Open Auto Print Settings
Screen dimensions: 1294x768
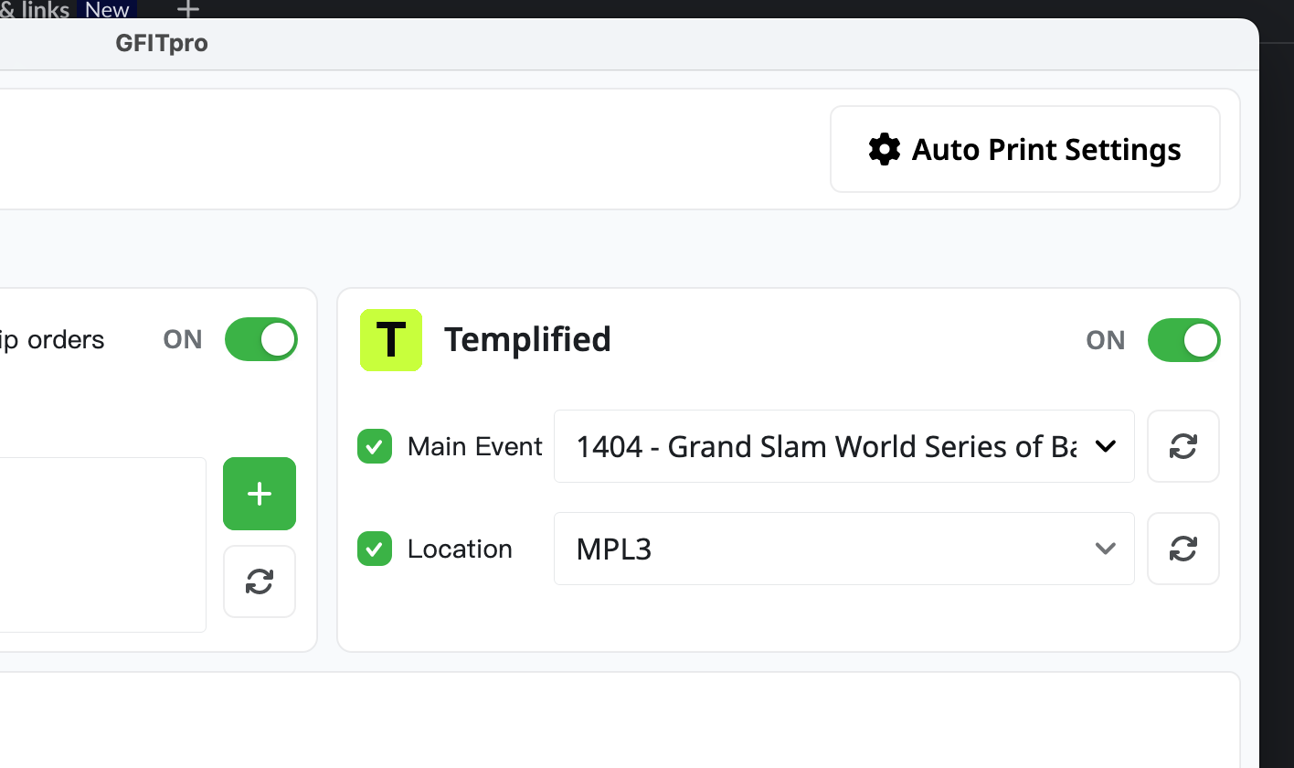coord(1025,150)
